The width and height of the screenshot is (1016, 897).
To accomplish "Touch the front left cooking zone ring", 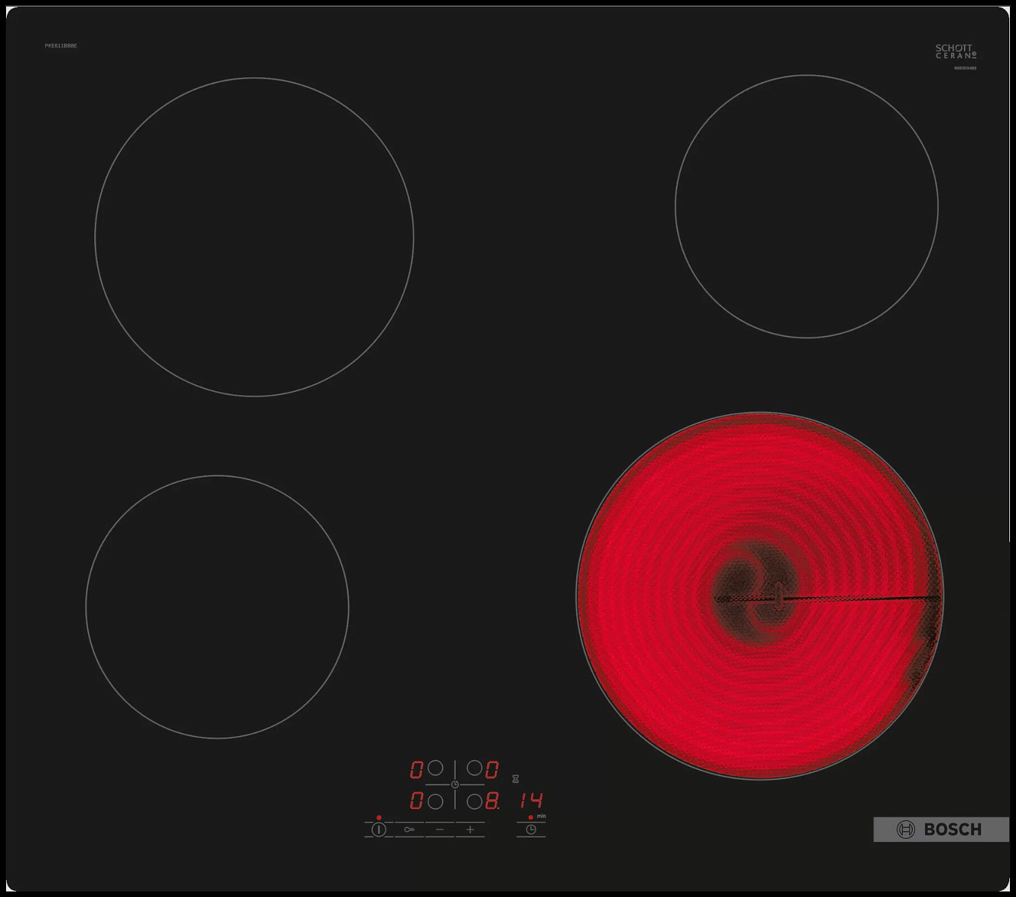I will coord(217,607).
